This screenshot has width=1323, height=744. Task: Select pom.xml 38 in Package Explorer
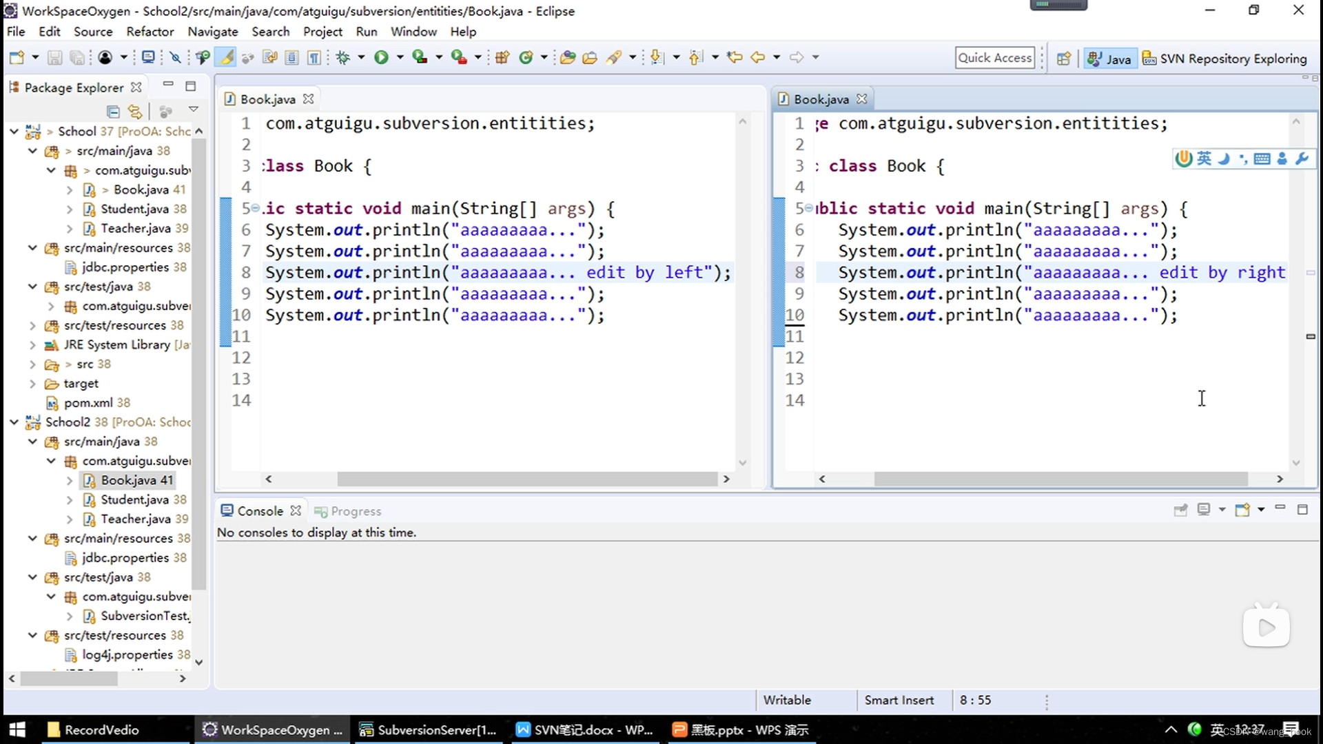pyautogui.click(x=88, y=403)
